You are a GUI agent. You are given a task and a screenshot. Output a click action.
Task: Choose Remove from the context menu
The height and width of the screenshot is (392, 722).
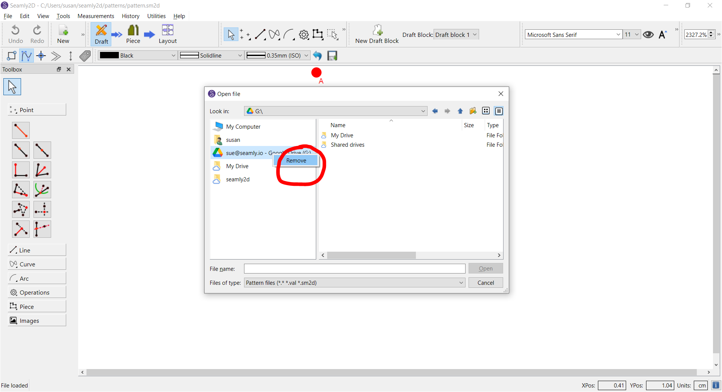tap(296, 161)
